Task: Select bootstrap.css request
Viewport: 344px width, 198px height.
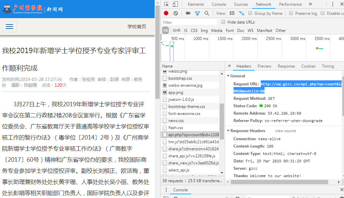Action: 190,78
